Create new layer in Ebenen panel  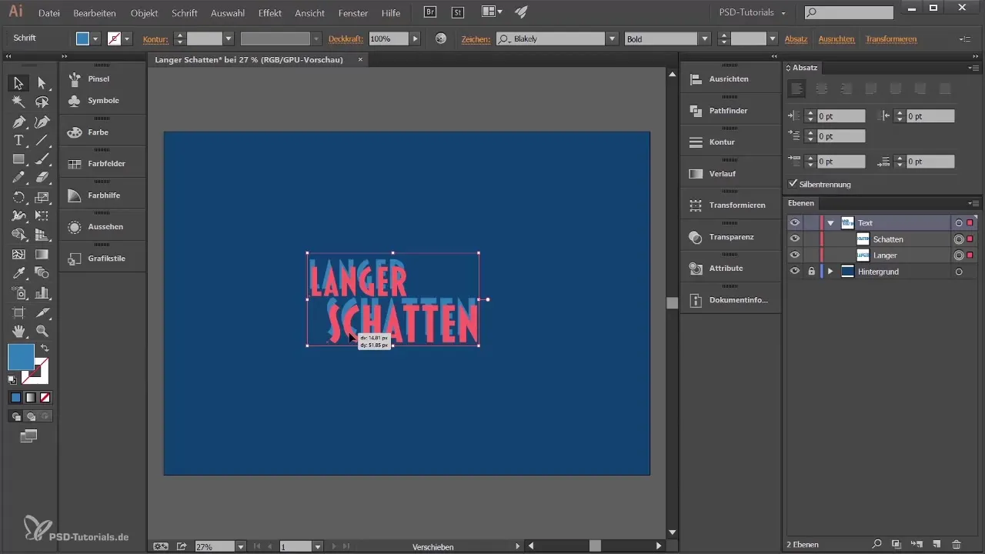(936, 545)
